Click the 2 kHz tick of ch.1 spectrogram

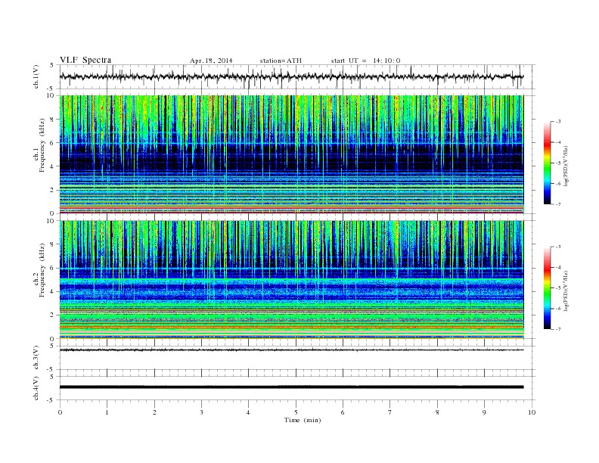click(52, 190)
